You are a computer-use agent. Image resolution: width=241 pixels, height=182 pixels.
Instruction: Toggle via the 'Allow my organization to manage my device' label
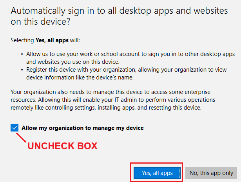coord(83,128)
